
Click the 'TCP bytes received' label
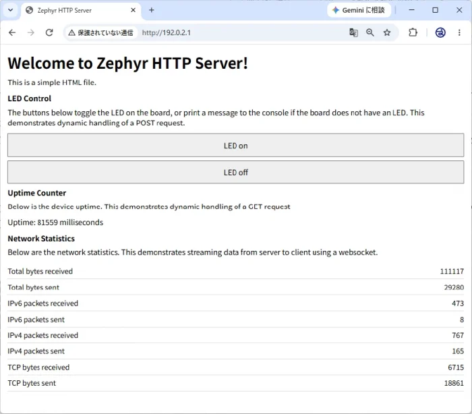pos(38,367)
